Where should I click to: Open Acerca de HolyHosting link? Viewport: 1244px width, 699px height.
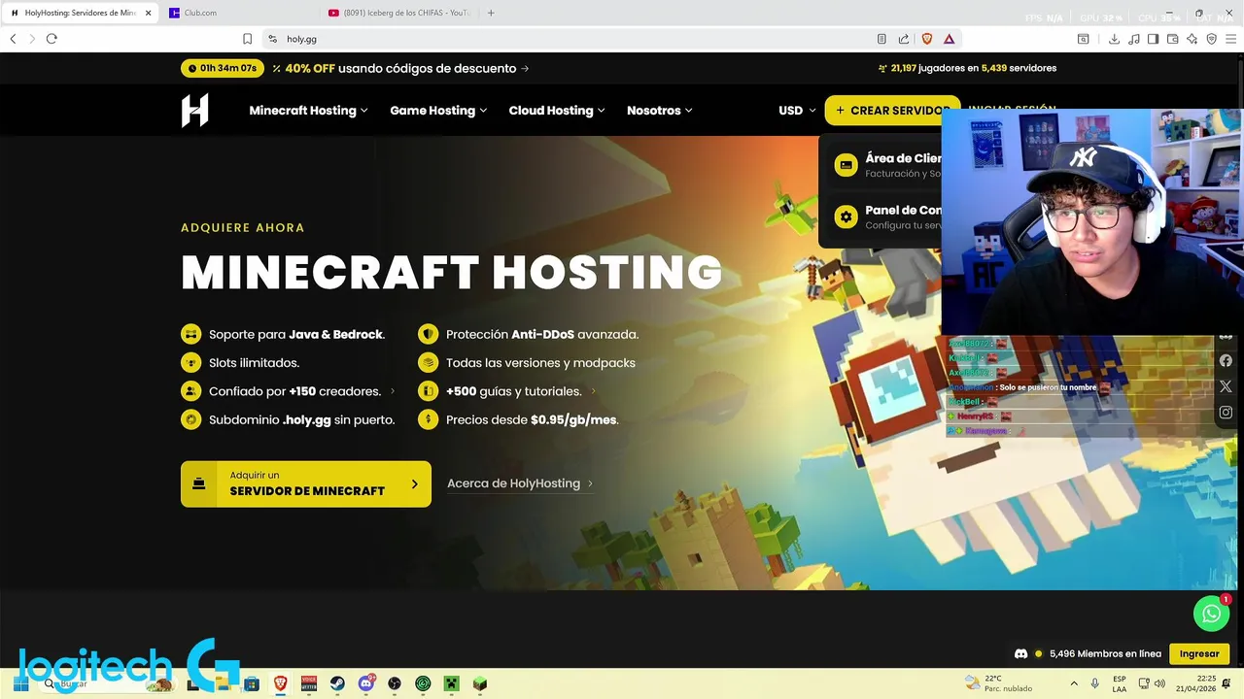click(520, 483)
